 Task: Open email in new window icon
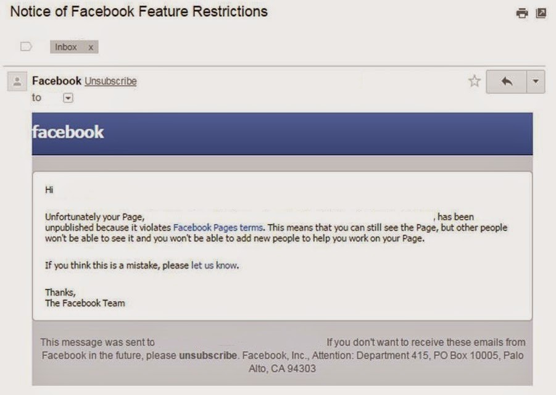[x=541, y=13]
